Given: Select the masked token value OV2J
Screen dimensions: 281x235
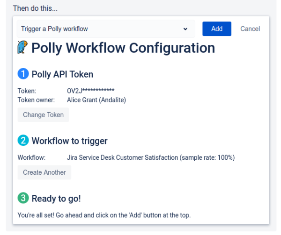Looking at the screenshot, I should click(91, 91).
